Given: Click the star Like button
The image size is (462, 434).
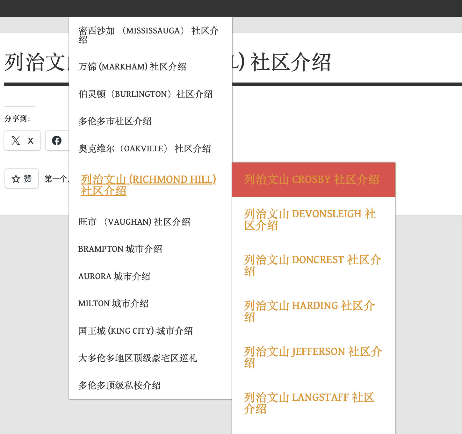Looking at the screenshot, I should pos(22,179).
